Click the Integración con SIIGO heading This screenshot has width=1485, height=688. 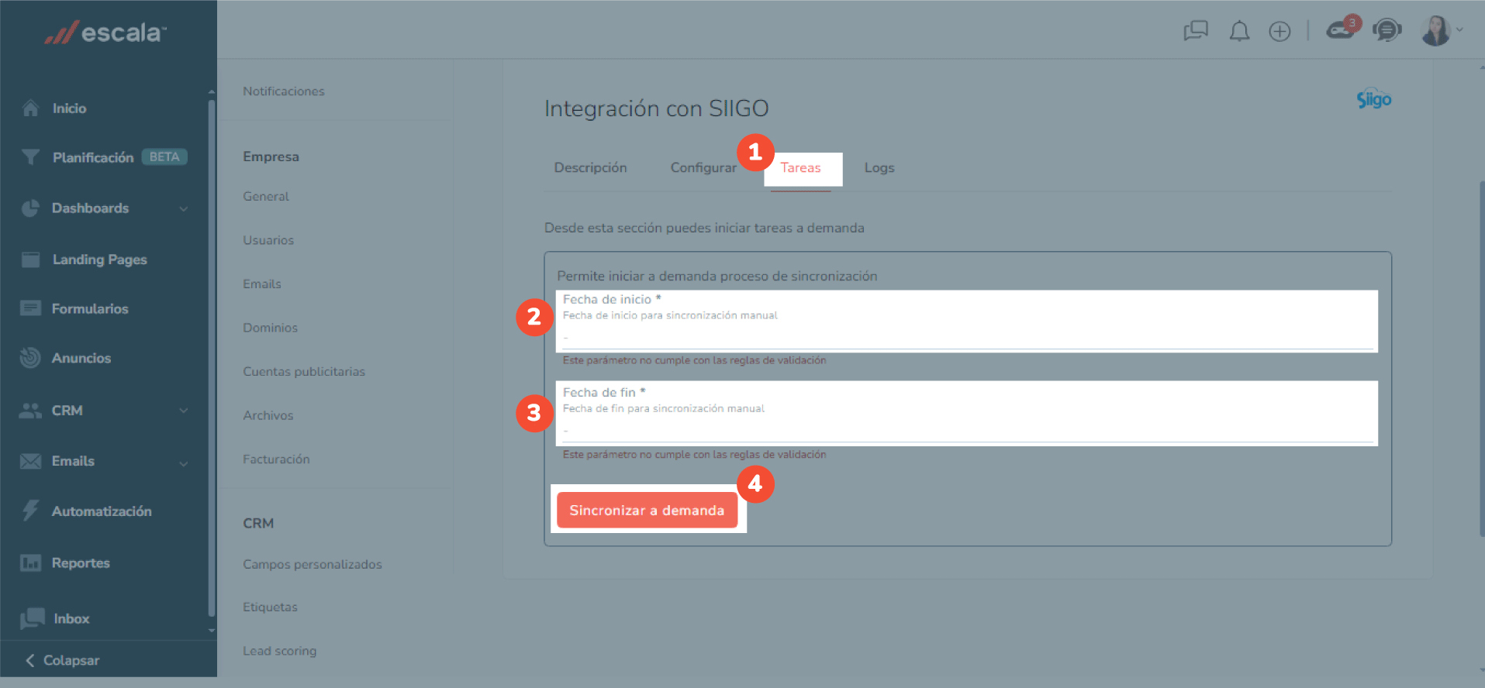coord(656,108)
